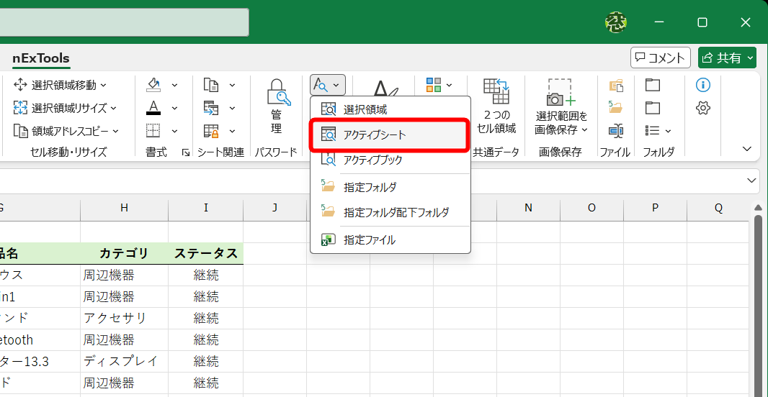Click the cell ending in ター13.3
Screen dimensions: 768x397
[x=40, y=361]
